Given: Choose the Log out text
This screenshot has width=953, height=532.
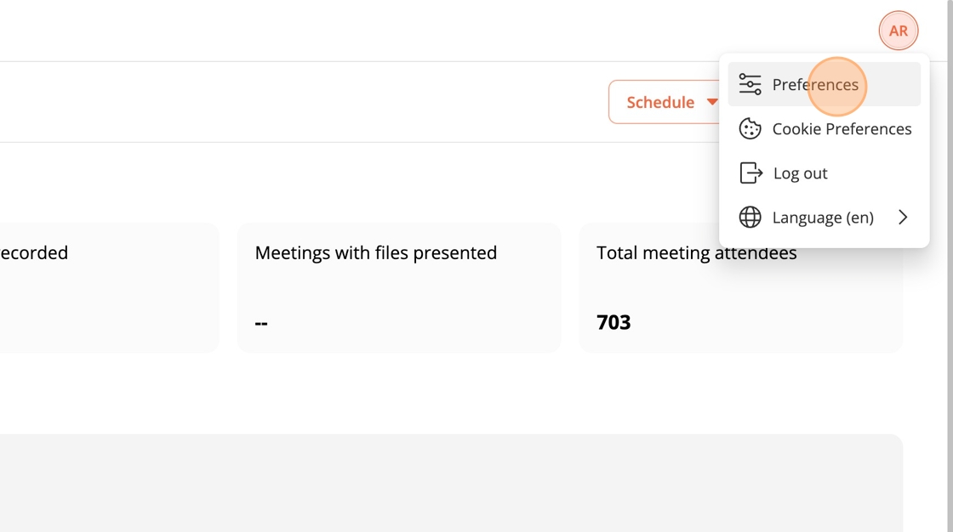Looking at the screenshot, I should (800, 173).
